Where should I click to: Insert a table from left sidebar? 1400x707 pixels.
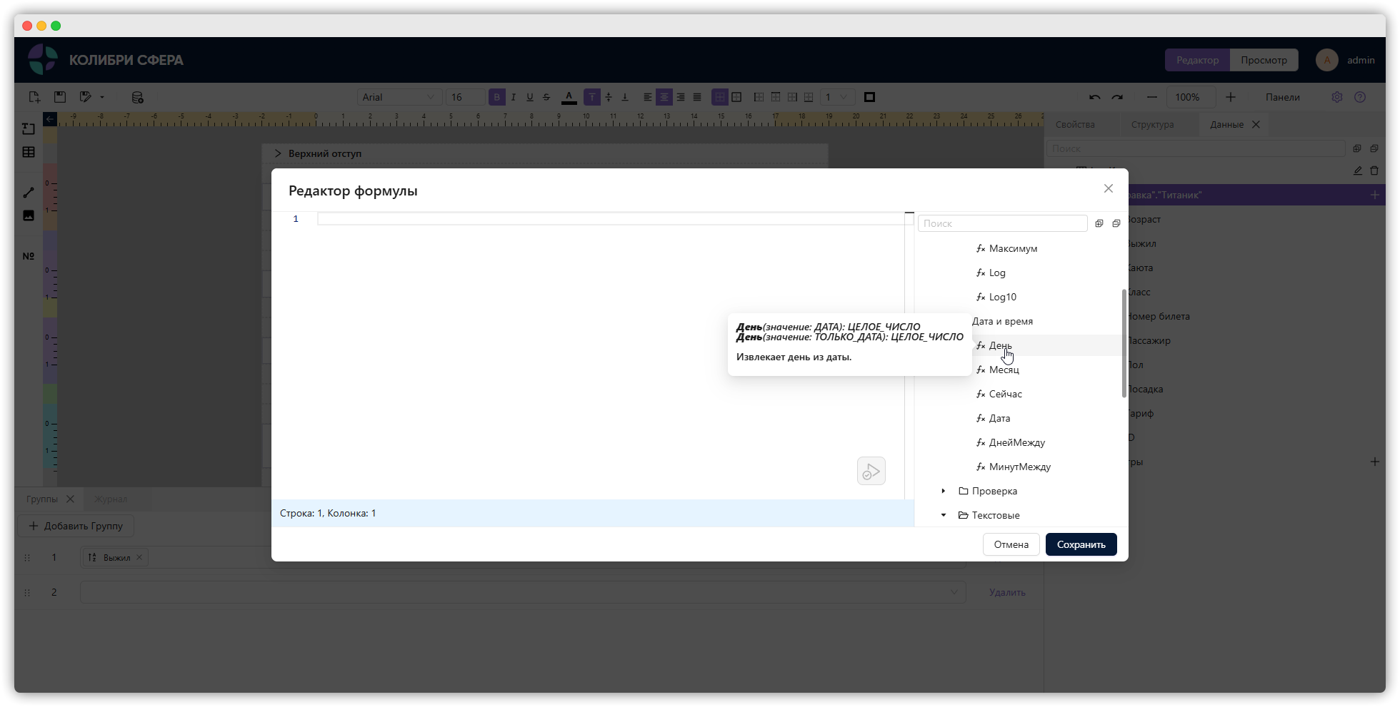click(29, 152)
